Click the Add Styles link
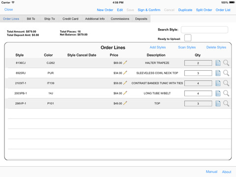The image size is (236, 177). 158,47
